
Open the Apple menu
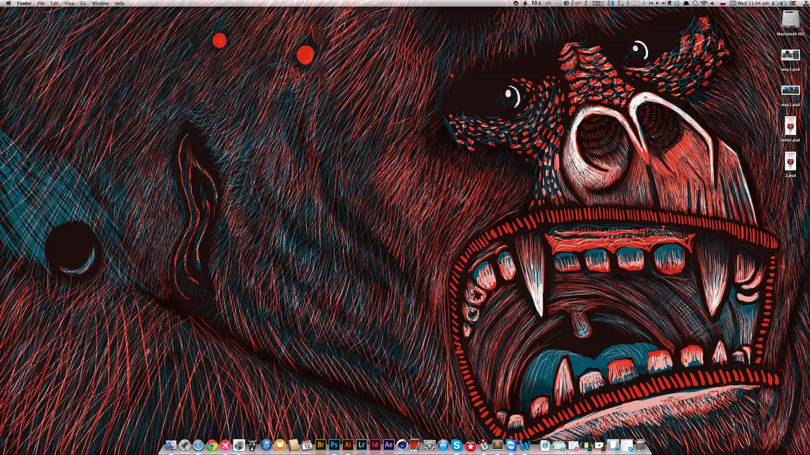click(9, 3)
